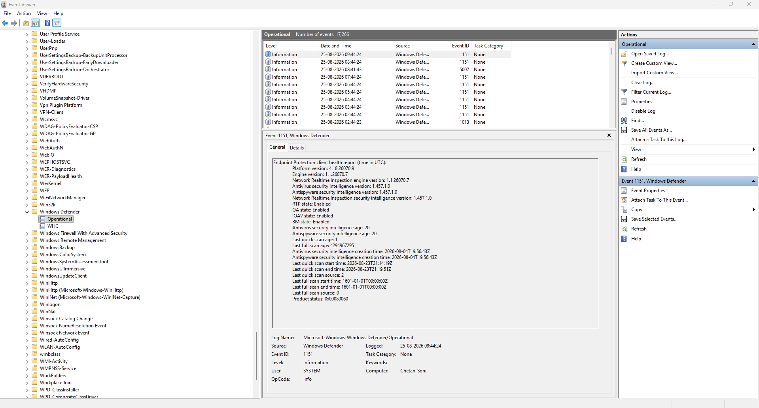
Task: Select the WindowsUpdateClient tree item
Action: click(x=63, y=276)
